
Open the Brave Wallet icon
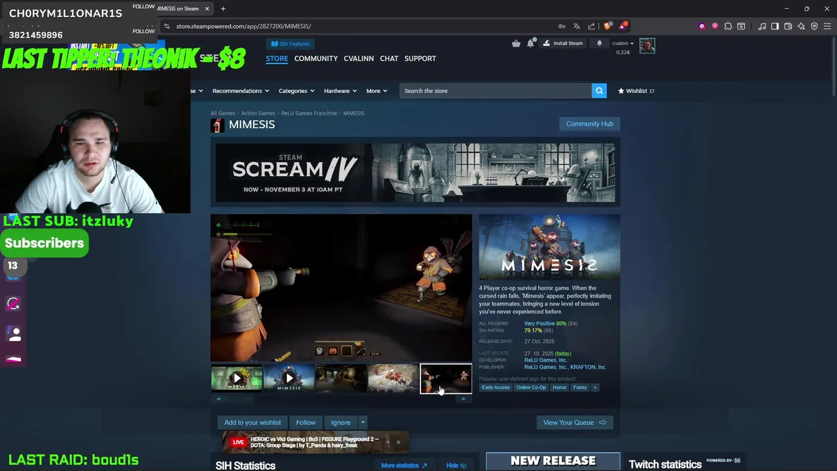[788, 26]
